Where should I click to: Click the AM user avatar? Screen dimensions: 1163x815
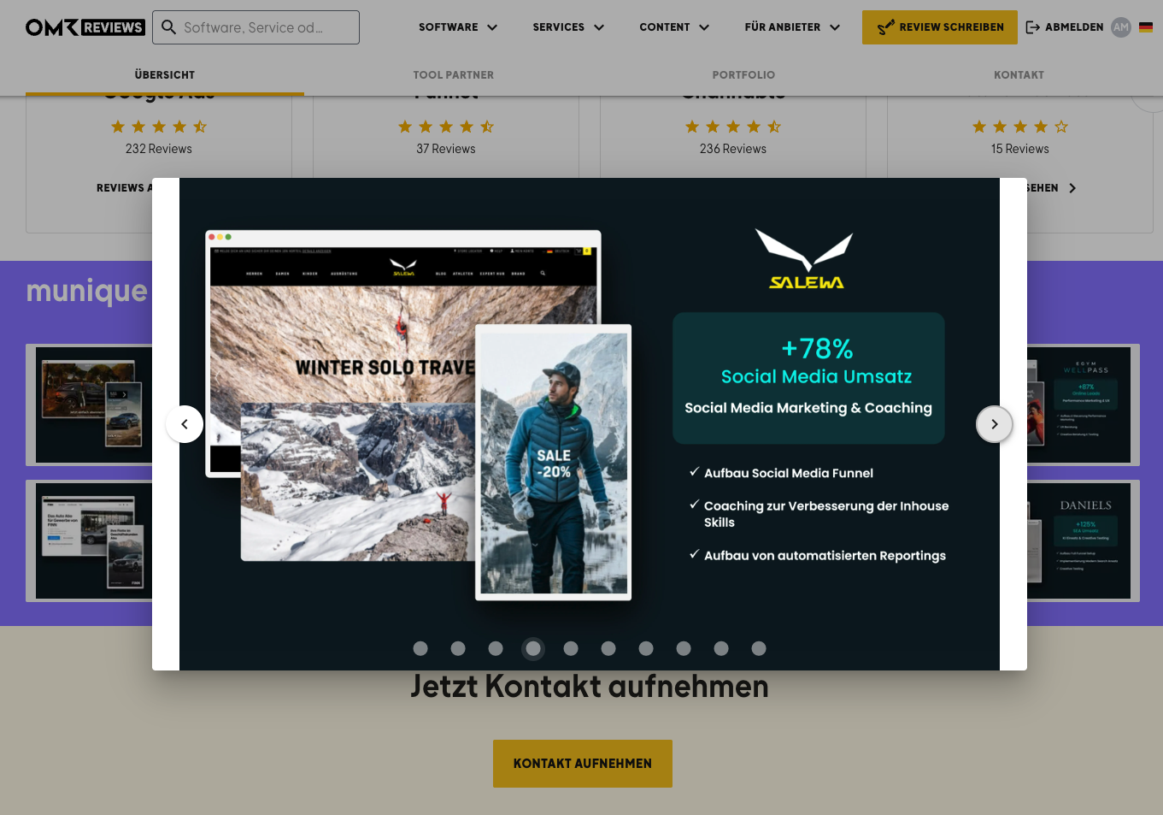click(x=1121, y=27)
